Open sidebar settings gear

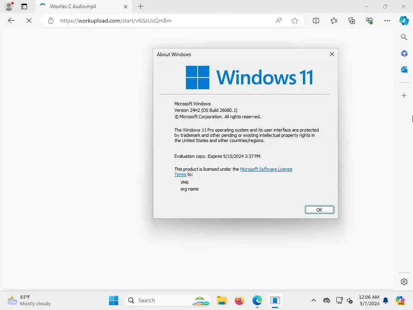pos(404,282)
